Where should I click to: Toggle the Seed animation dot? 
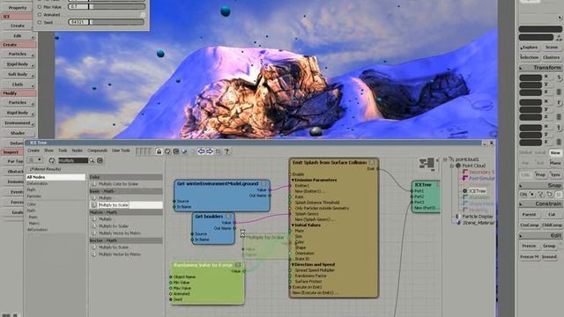click(x=40, y=22)
